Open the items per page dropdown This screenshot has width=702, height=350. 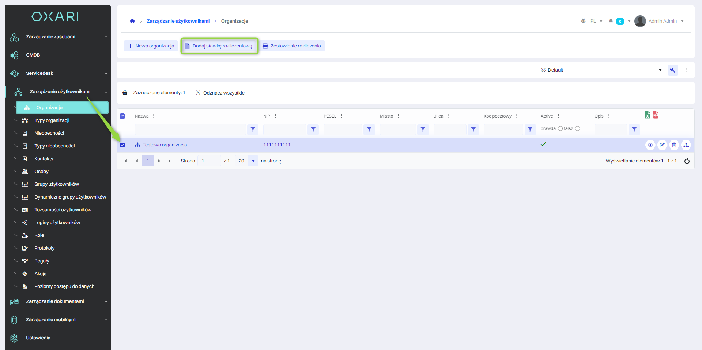[253, 161]
